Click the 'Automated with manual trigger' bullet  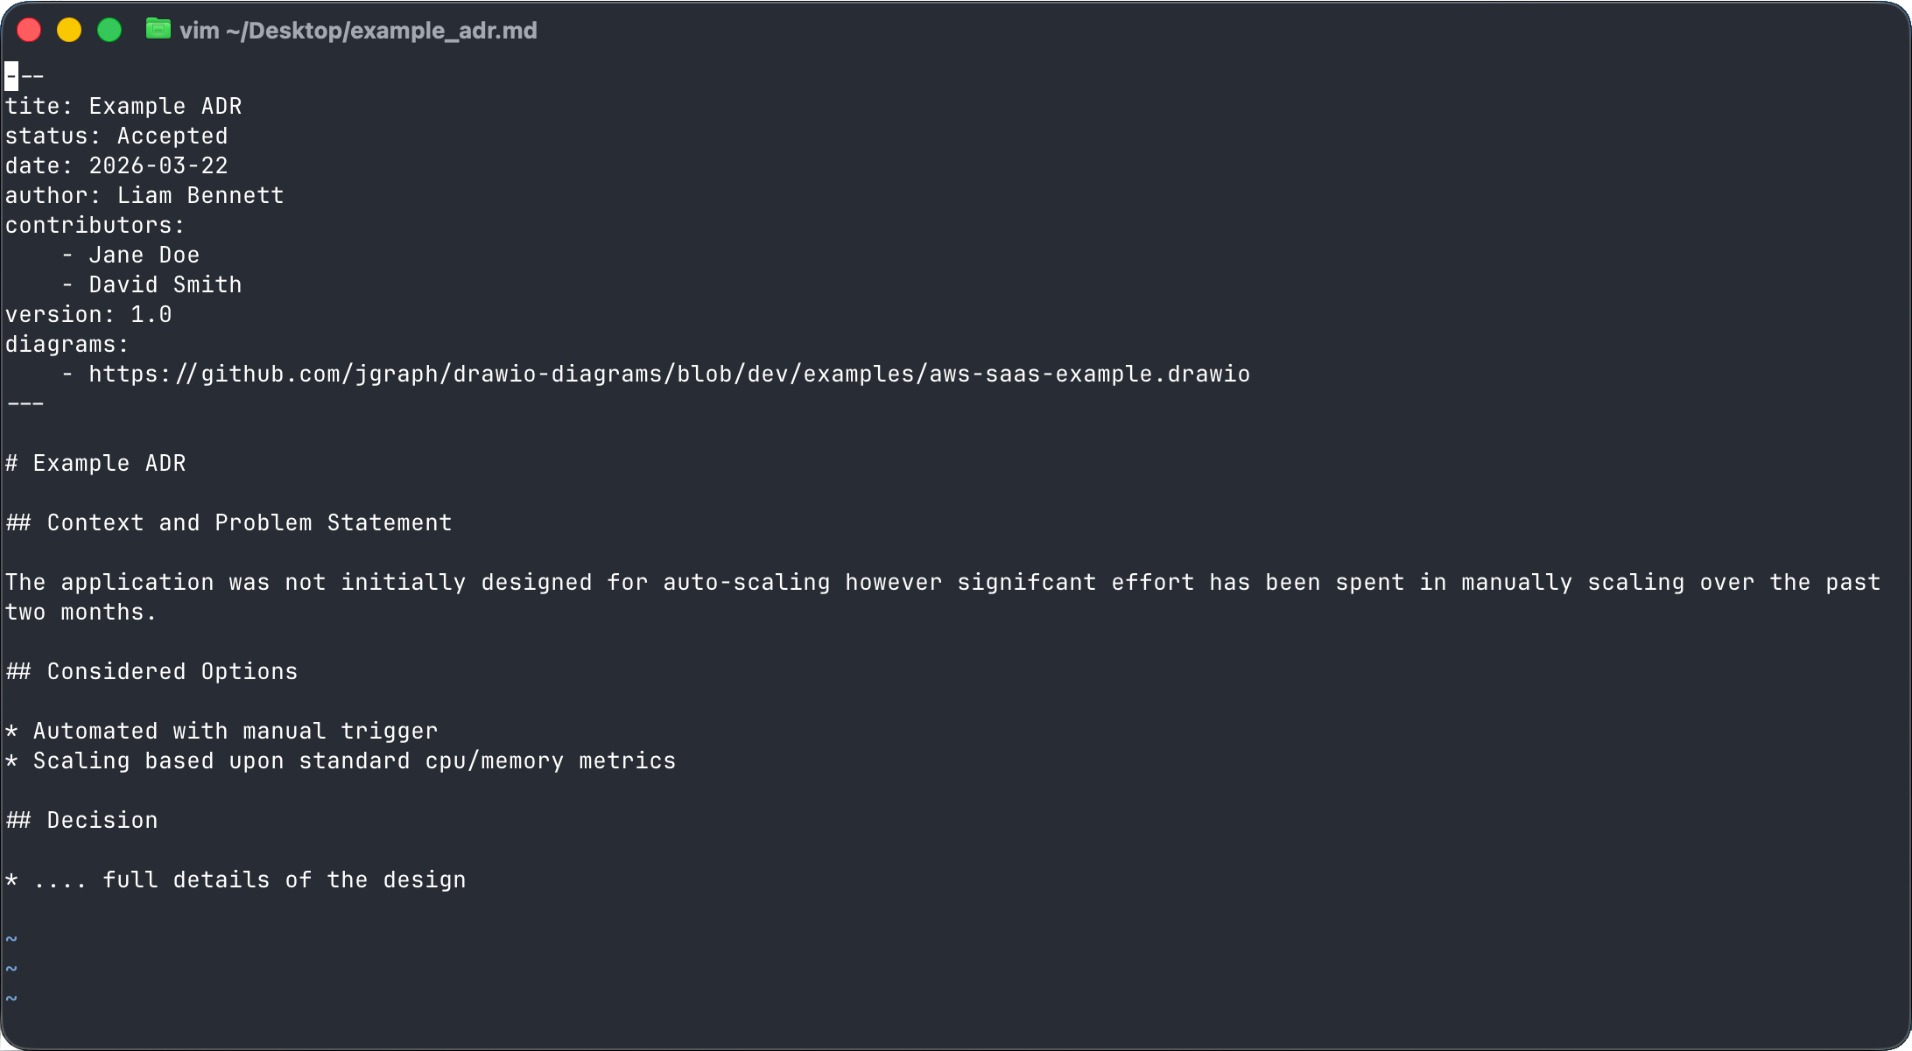pos(235,732)
